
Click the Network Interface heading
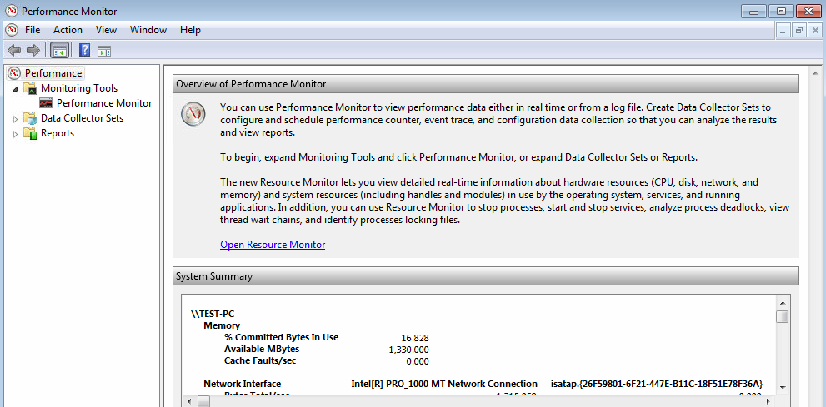(x=243, y=384)
